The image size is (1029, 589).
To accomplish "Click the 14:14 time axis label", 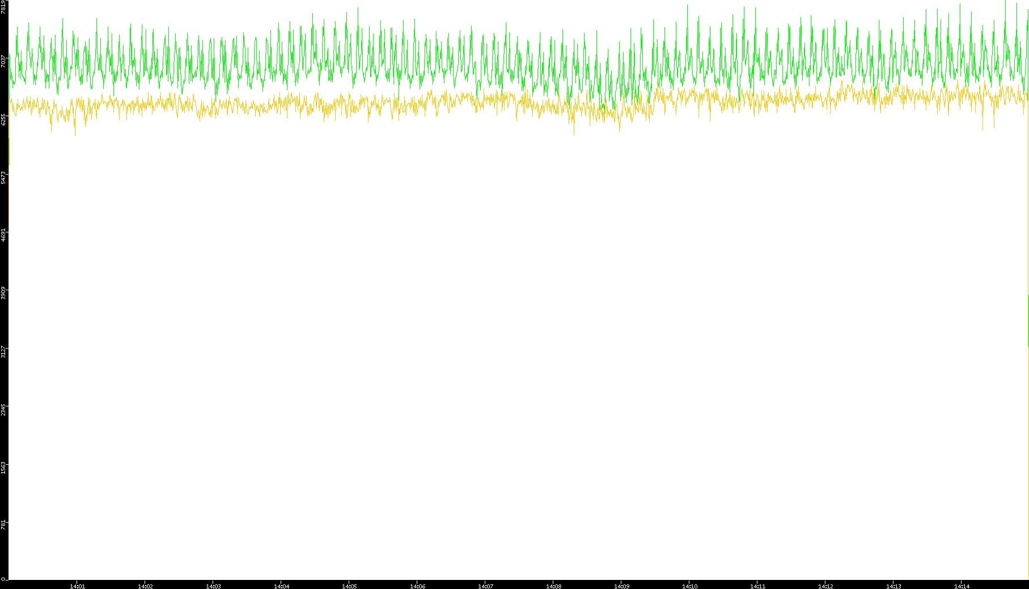I will tap(962, 586).
